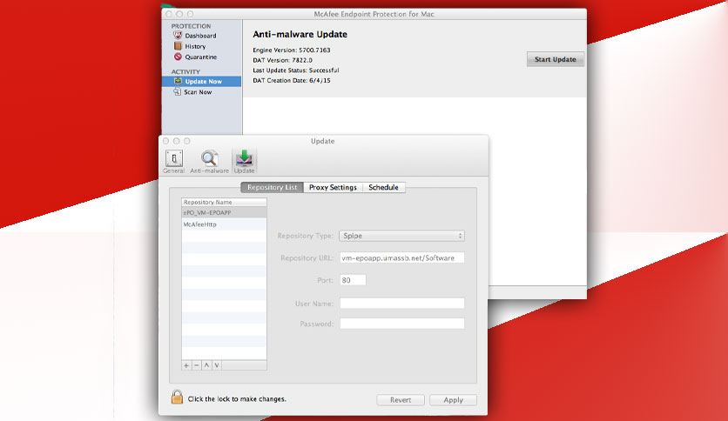Image resolution: width=728 pixels, height=421 pixels.
Task: Click the lock to make changes
Action: click(x=177, y=397)
